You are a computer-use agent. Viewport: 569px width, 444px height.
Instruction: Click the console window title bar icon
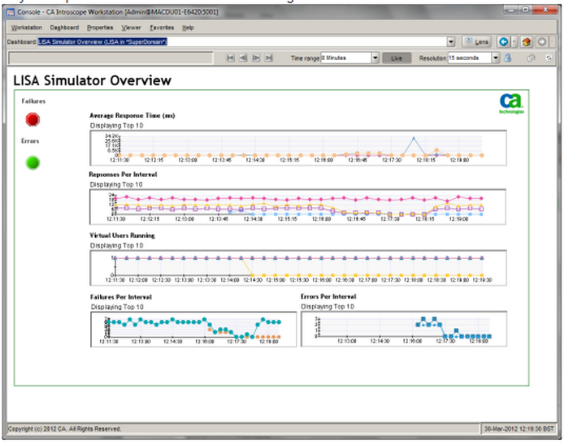coord(11,12)
